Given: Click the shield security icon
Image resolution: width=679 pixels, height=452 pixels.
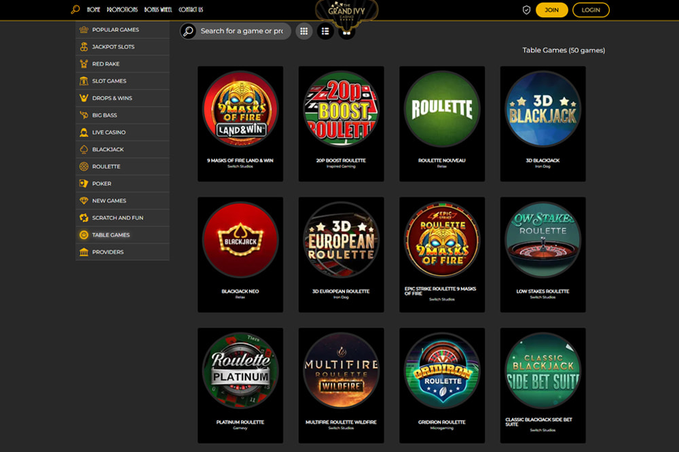Looking at the screenshot, I should [x=526, y=10].
